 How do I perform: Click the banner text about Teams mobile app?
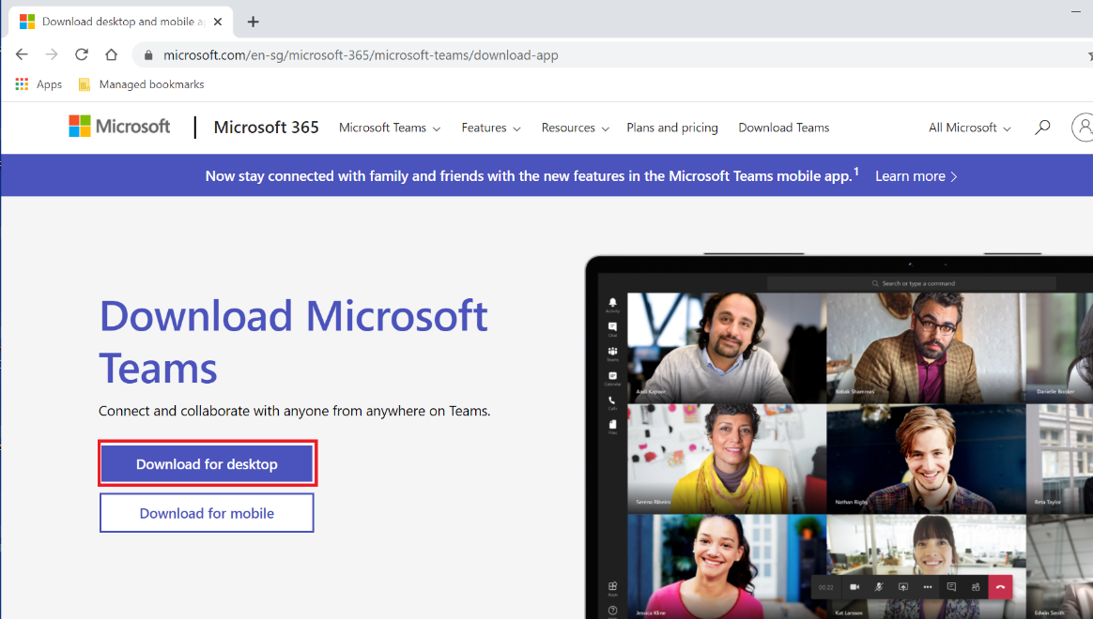[531, 176]
